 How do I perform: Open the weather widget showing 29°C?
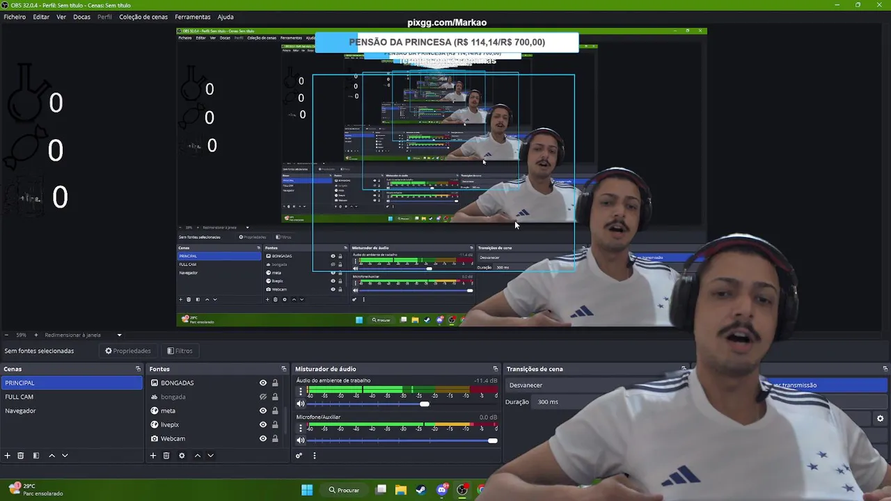pos(35,490)
